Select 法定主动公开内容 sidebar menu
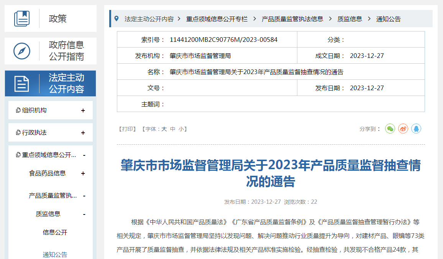 pyautogui.click(x=51, y=83)
